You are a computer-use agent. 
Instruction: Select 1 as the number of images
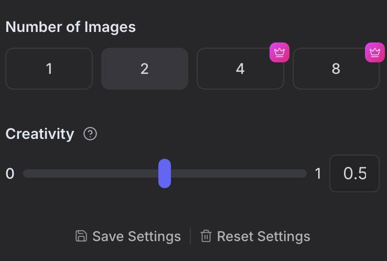point(49,69)
